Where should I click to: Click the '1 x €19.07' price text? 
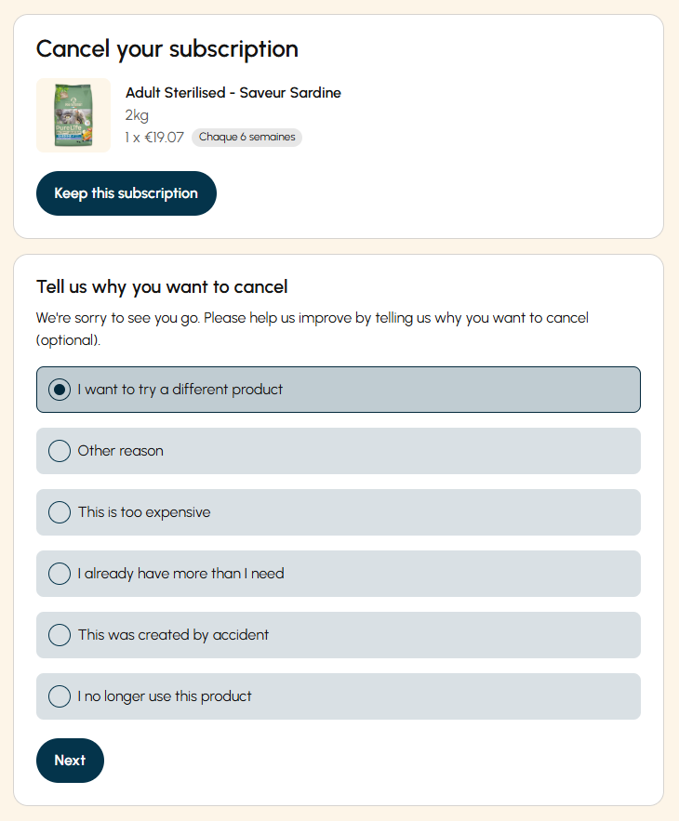pyautogui.click(x=154, y=138)
